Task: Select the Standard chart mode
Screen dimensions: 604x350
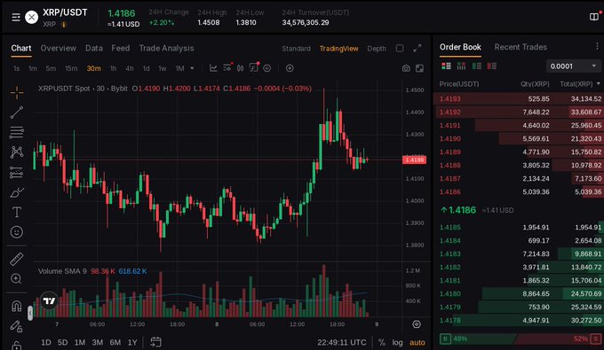Action: click(x=296, y=49)
